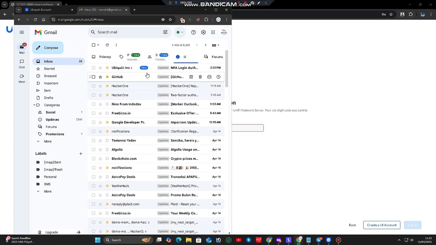Click Back in the background Ubiquiti window
Image resolution: width=436 pixels, height=245 pixels.
click(x=352, y=225)
